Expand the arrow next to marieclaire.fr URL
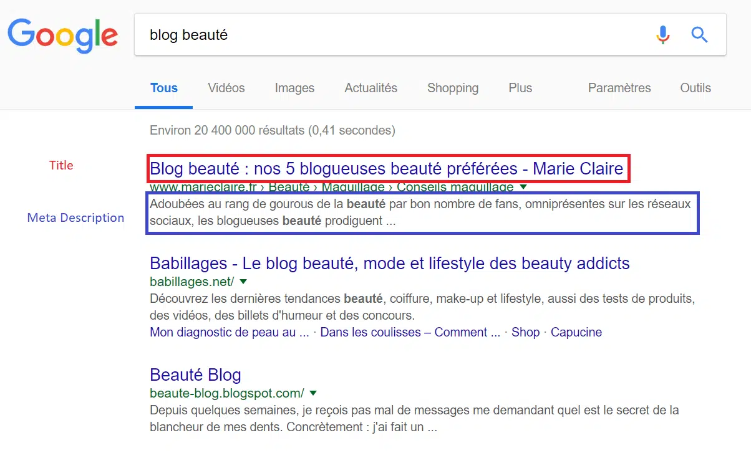The height and width of the screenshot is (453, 751). click(x=524, y=187)
